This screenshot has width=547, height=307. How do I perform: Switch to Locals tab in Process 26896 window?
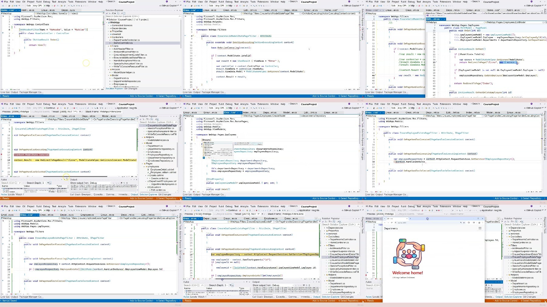[x=11, y=194]
